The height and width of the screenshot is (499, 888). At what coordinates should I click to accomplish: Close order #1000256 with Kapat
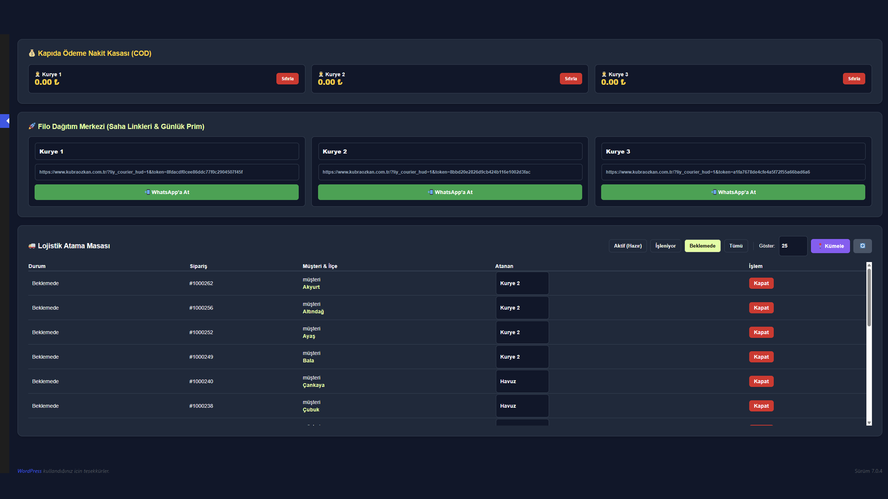click(x=761, y=308)
